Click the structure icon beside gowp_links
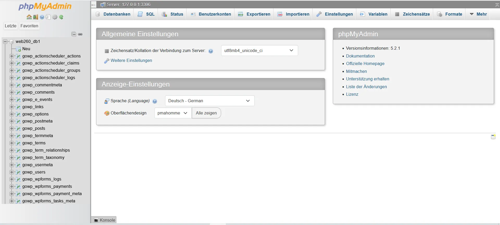The width and height of the screenshot is (500, 225). click(x=18, y=107)
